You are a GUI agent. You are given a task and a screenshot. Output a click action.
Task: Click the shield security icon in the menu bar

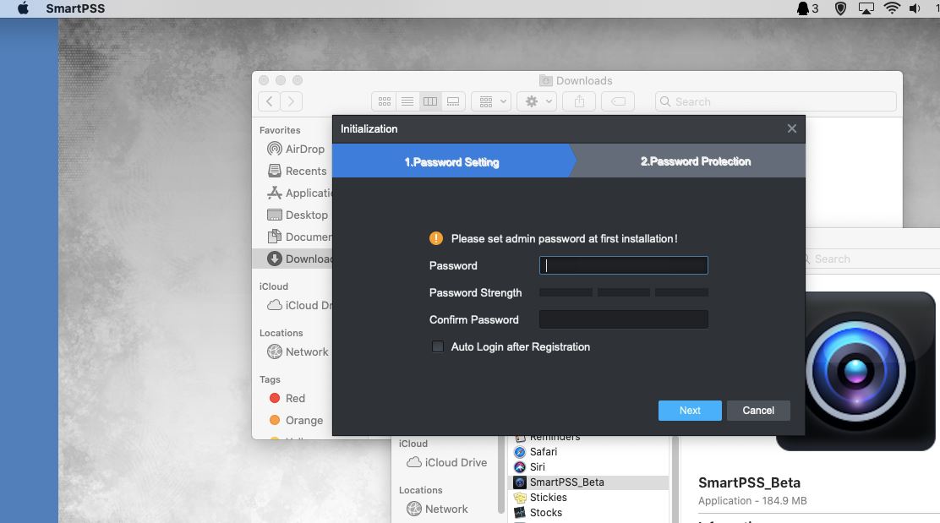tap(840, 8)
